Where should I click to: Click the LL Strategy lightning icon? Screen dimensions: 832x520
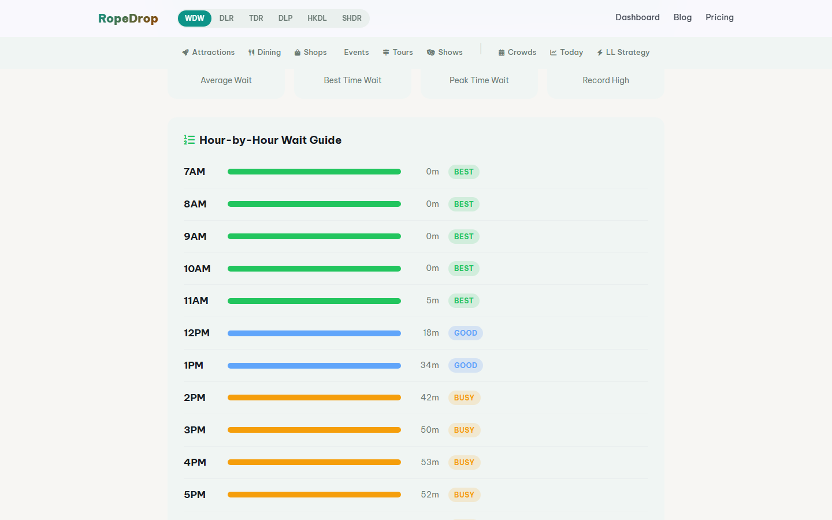pos(600,53)
